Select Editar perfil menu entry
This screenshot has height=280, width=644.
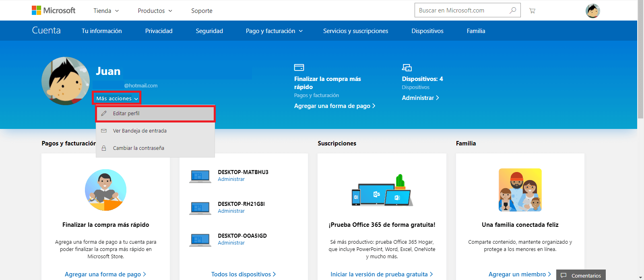tap(155, 114)
